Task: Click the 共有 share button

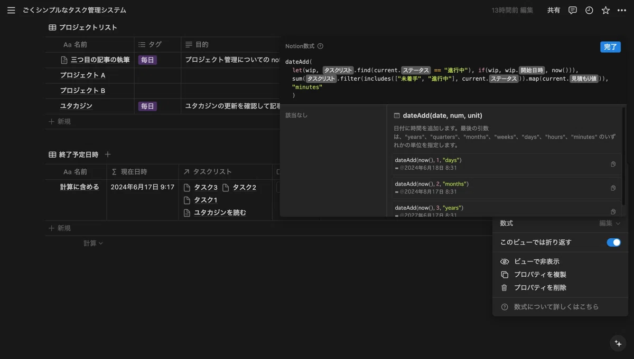Action: click(554, 10)
